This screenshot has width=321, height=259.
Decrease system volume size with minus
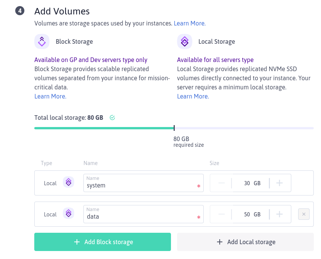pyautogui.click(x=222, y=183)
